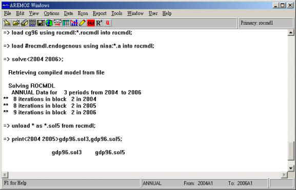Click the R-squared regression icon
This screenshot has width=296, height=190.
[x=99, y=23]
